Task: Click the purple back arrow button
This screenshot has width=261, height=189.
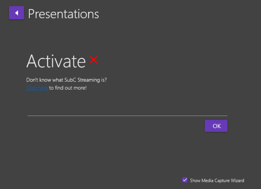Action: coord(16,13)
